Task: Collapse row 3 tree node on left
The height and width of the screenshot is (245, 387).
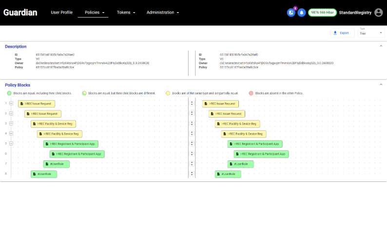Action: [x=11, y=123]
